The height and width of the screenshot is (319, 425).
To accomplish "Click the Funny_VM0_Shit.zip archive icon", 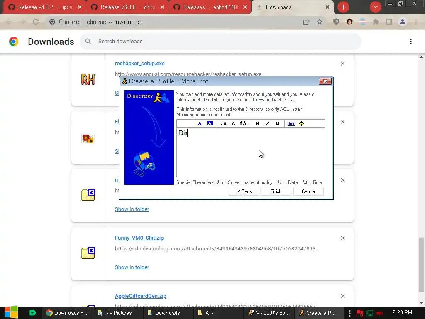I will click(x=88, y=253).
